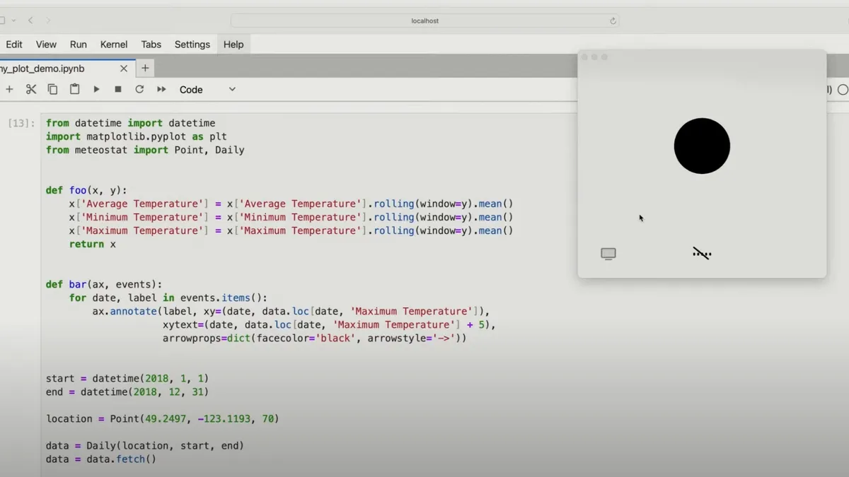Paste cell from clipboard

(x=74, y=90)
